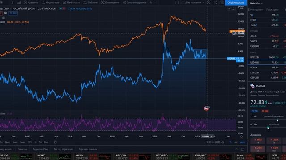Create an alert via Оповещения button
This screenshot has width=286, height=160.
[x=110, y=3]
